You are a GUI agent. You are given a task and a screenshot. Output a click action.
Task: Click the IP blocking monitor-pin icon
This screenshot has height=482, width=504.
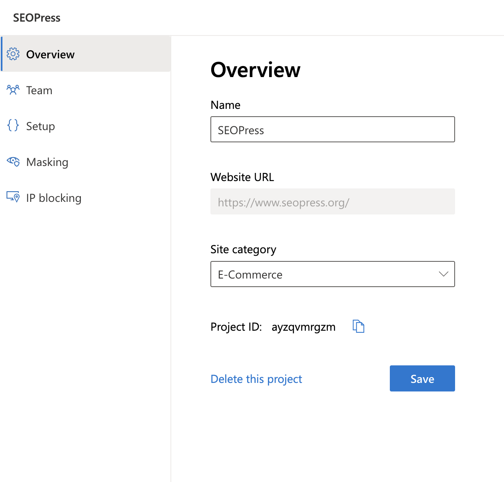[x=13, y=197]
